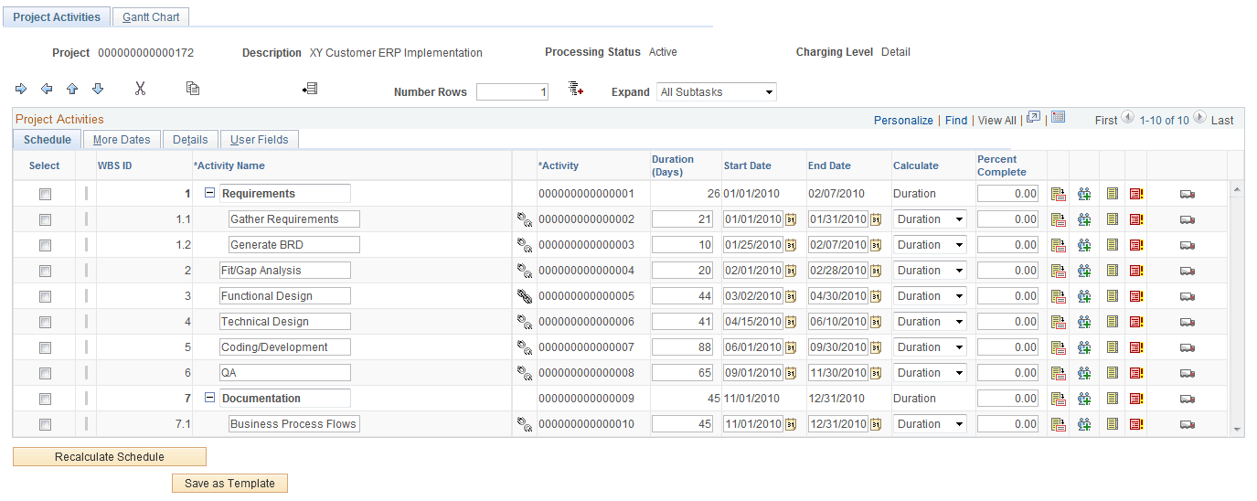
Task: Click the Save as Template button
Action: point(229,484)
